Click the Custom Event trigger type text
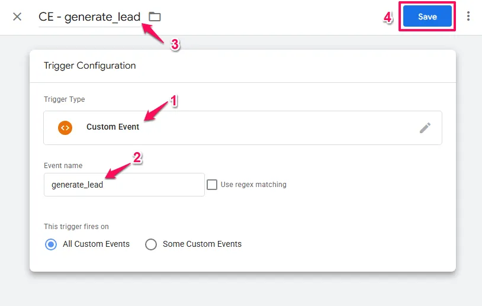 click(x=113, y=127)
